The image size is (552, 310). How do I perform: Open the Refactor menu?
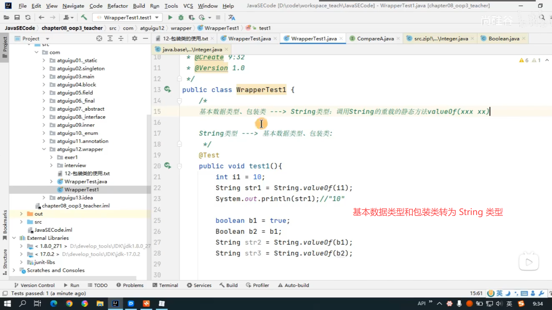(117, 6)
